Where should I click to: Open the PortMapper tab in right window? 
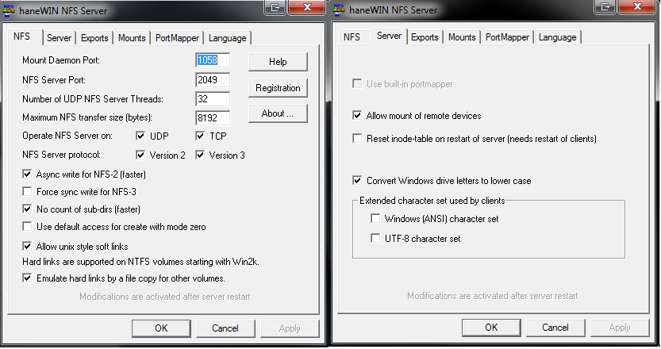[507, 37]
